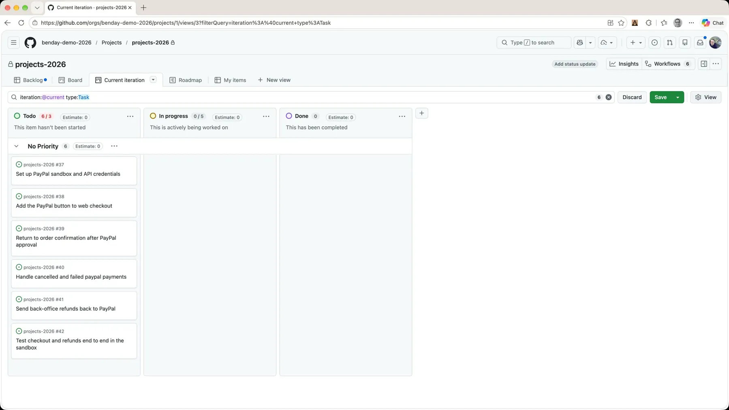Open the Projects breadcrumb link
Viewport: 729px width, 410px height.
(x=111, y=43)
